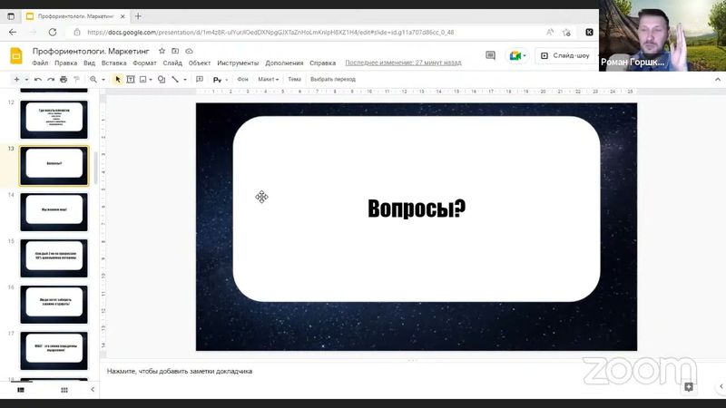Star the presentation with star icon

(162, 51)
